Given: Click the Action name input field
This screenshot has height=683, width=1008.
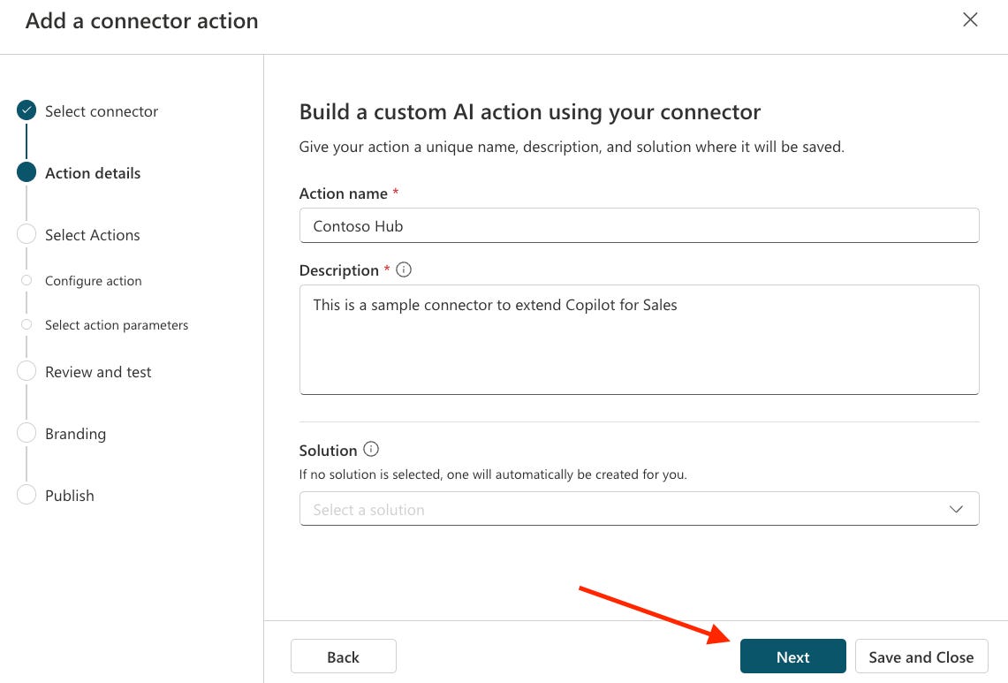Looking at the screenshot, I should [x=639, y=225].
